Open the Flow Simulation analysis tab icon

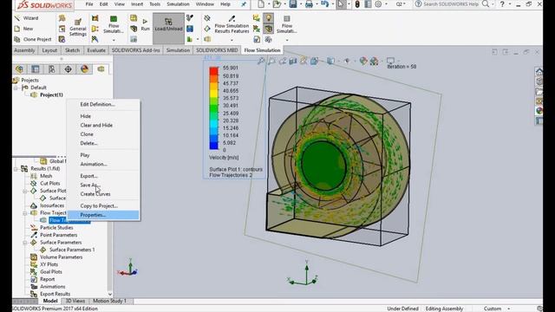pos(101,68)
